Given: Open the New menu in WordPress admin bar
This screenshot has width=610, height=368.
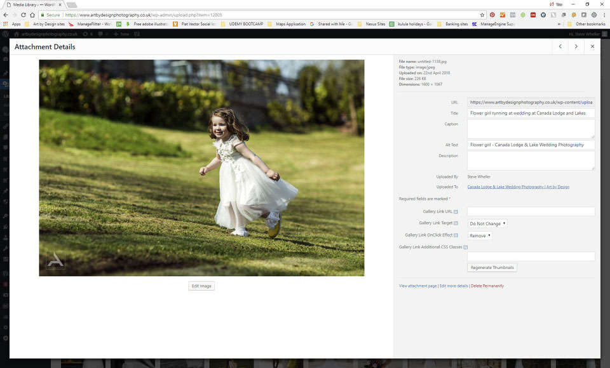Looking at the screenshot, I should click(x=121, y=34).
